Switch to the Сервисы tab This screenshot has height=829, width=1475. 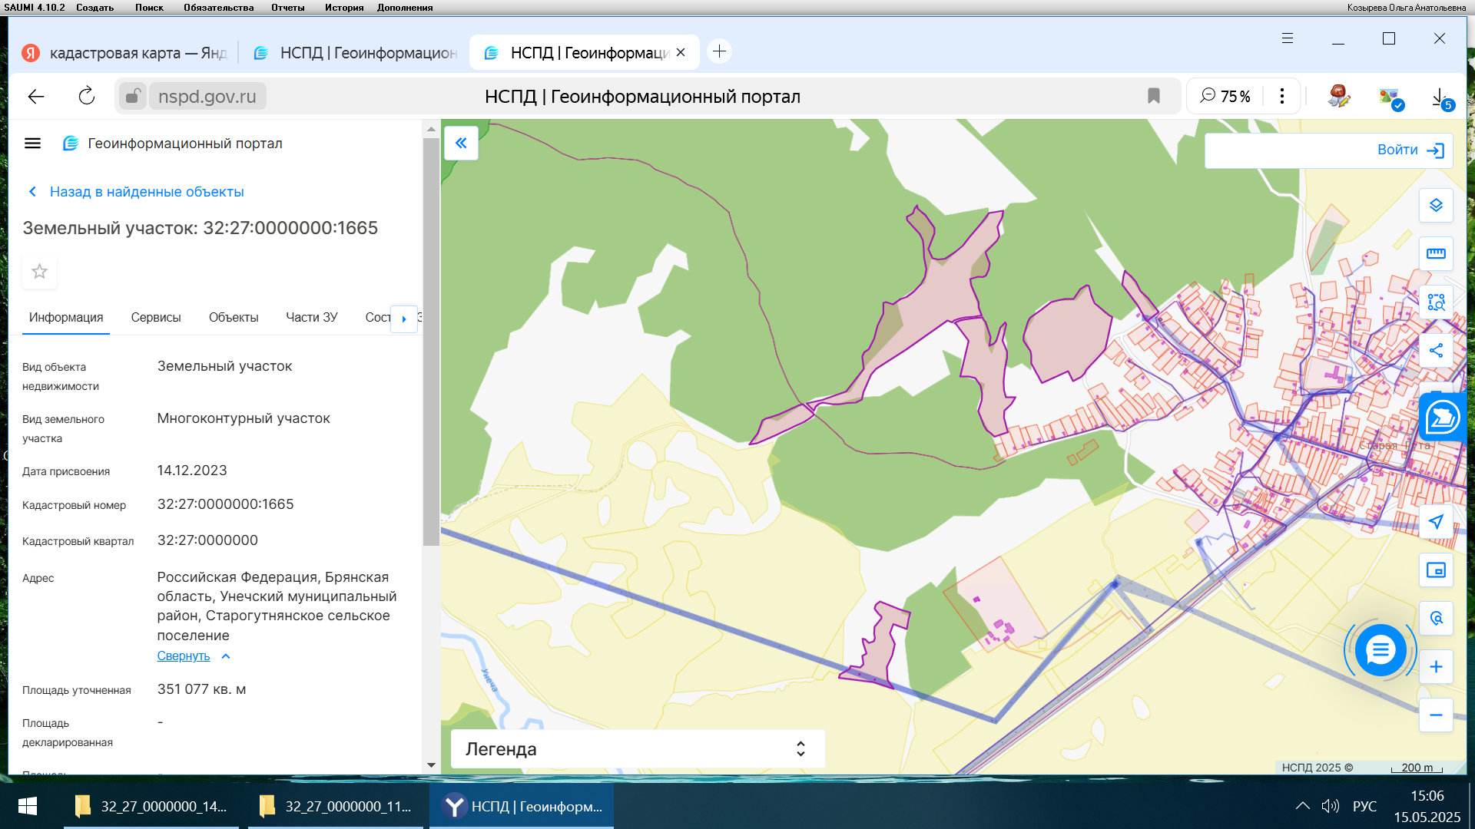tap(156, 318)
